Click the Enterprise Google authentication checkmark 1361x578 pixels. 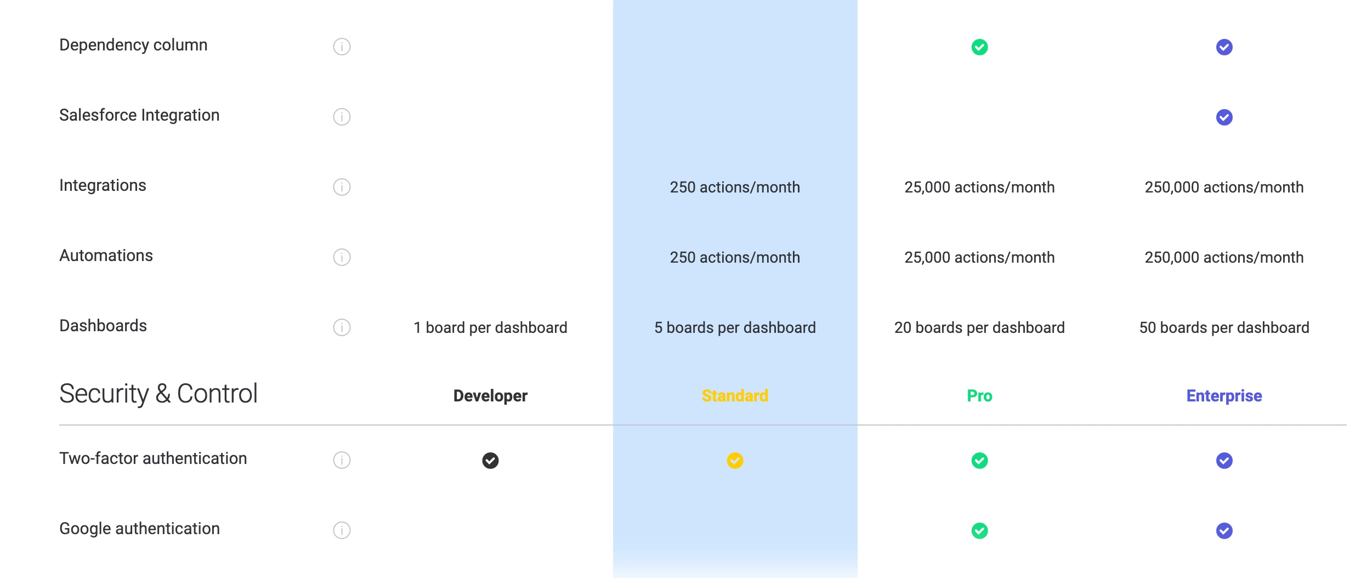(x=1224, y=531)
